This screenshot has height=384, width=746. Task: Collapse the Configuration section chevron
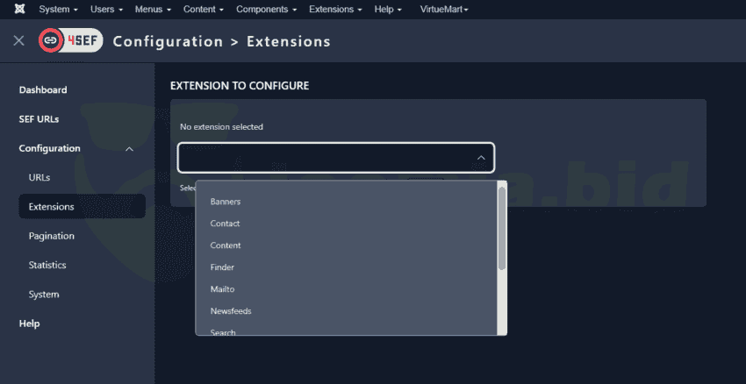point(130,149)
